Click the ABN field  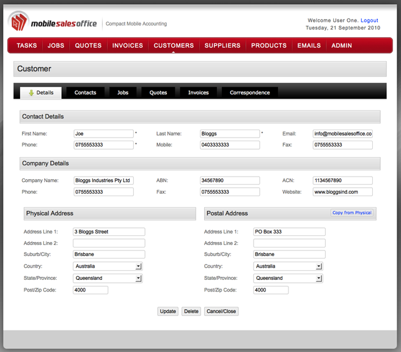click(230, 180)
